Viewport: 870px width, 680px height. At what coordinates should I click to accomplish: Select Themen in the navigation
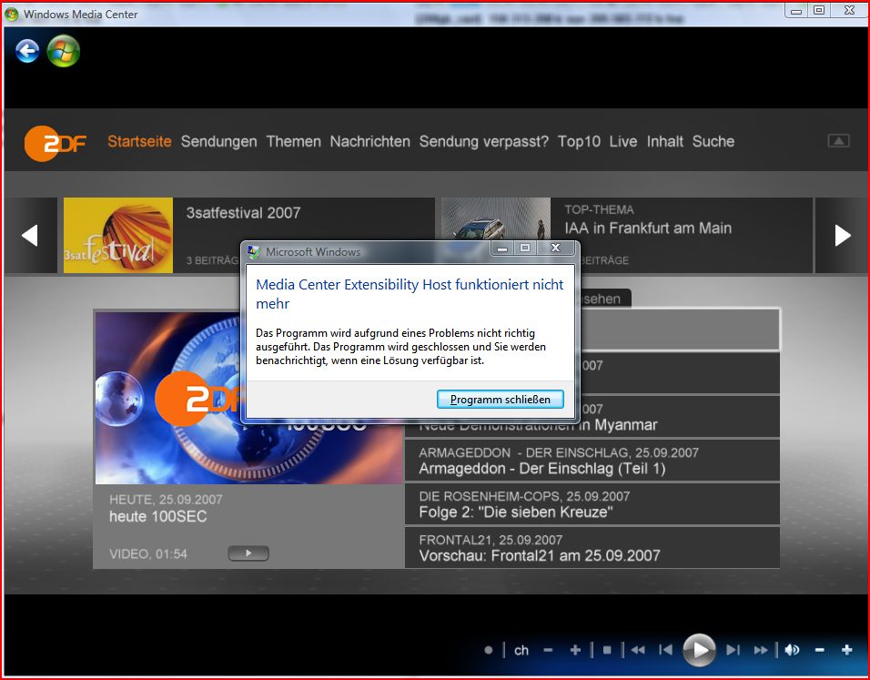294,141
